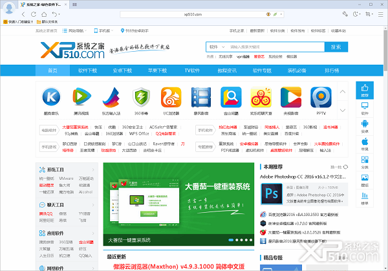
Task: Open the smiley faces game icon
Action: tap(261, 97)
